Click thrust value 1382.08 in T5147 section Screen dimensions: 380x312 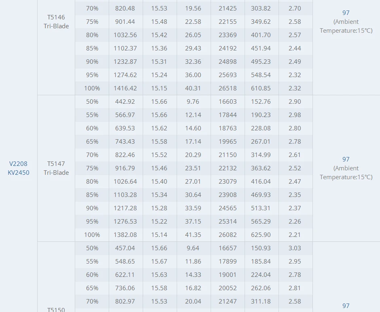[125, 235]
